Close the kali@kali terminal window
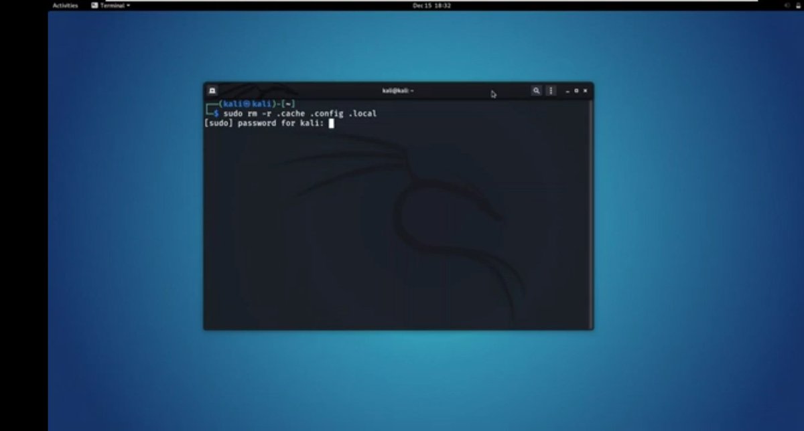This screenshot has height=431, width=804. 585,90
